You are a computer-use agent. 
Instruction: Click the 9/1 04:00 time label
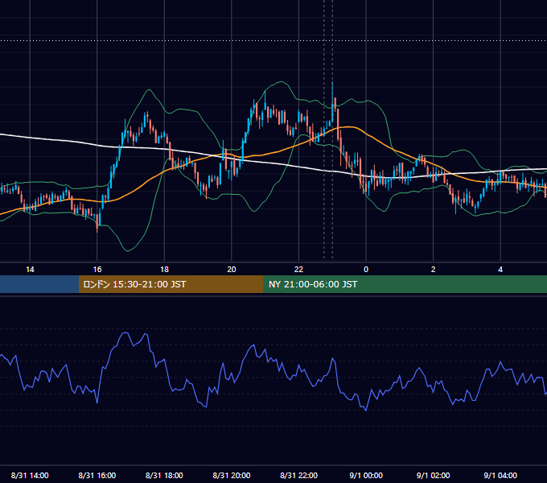pos(500,475)
